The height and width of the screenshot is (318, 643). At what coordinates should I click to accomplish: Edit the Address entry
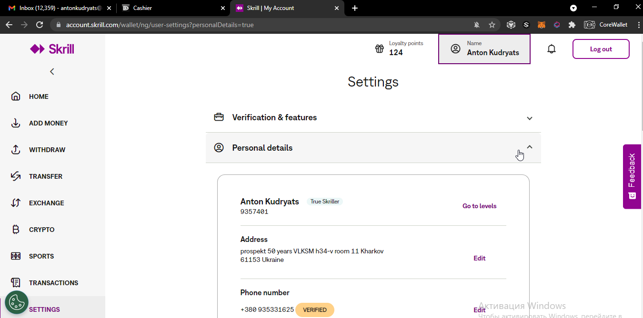[x=480, y=258]
